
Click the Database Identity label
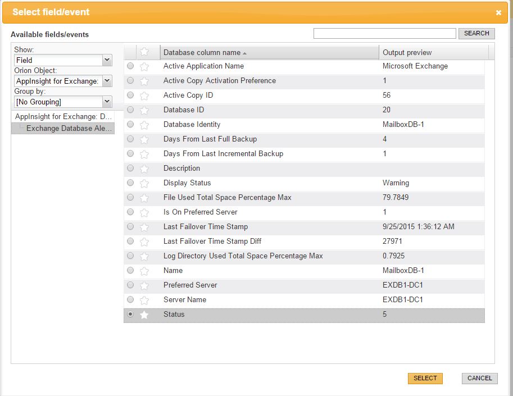click(192, 124)
